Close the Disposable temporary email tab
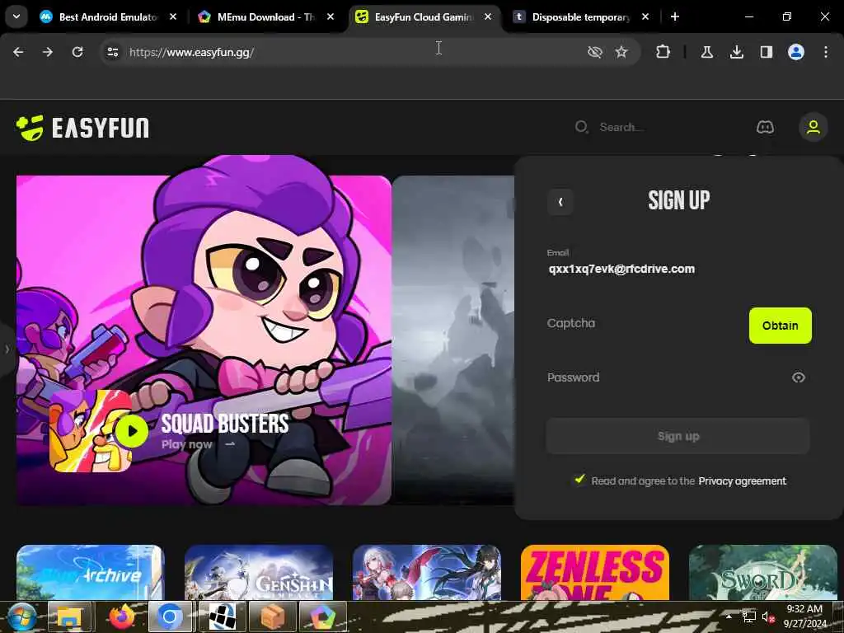This screenshot has width=844, height=633. pos(645,16)
